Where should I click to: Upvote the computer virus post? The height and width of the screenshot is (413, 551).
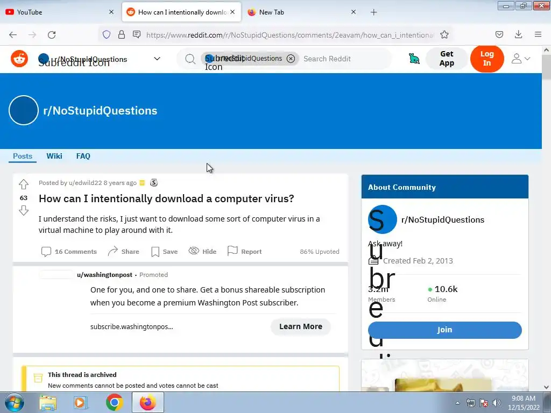pyautogui.click(x=24, y=184)
